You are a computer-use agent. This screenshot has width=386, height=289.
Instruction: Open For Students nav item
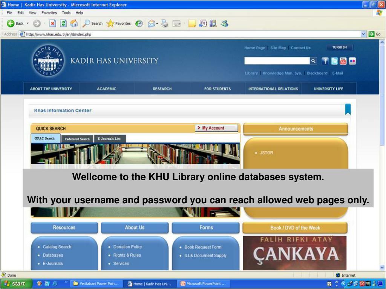tap(218, 89)
